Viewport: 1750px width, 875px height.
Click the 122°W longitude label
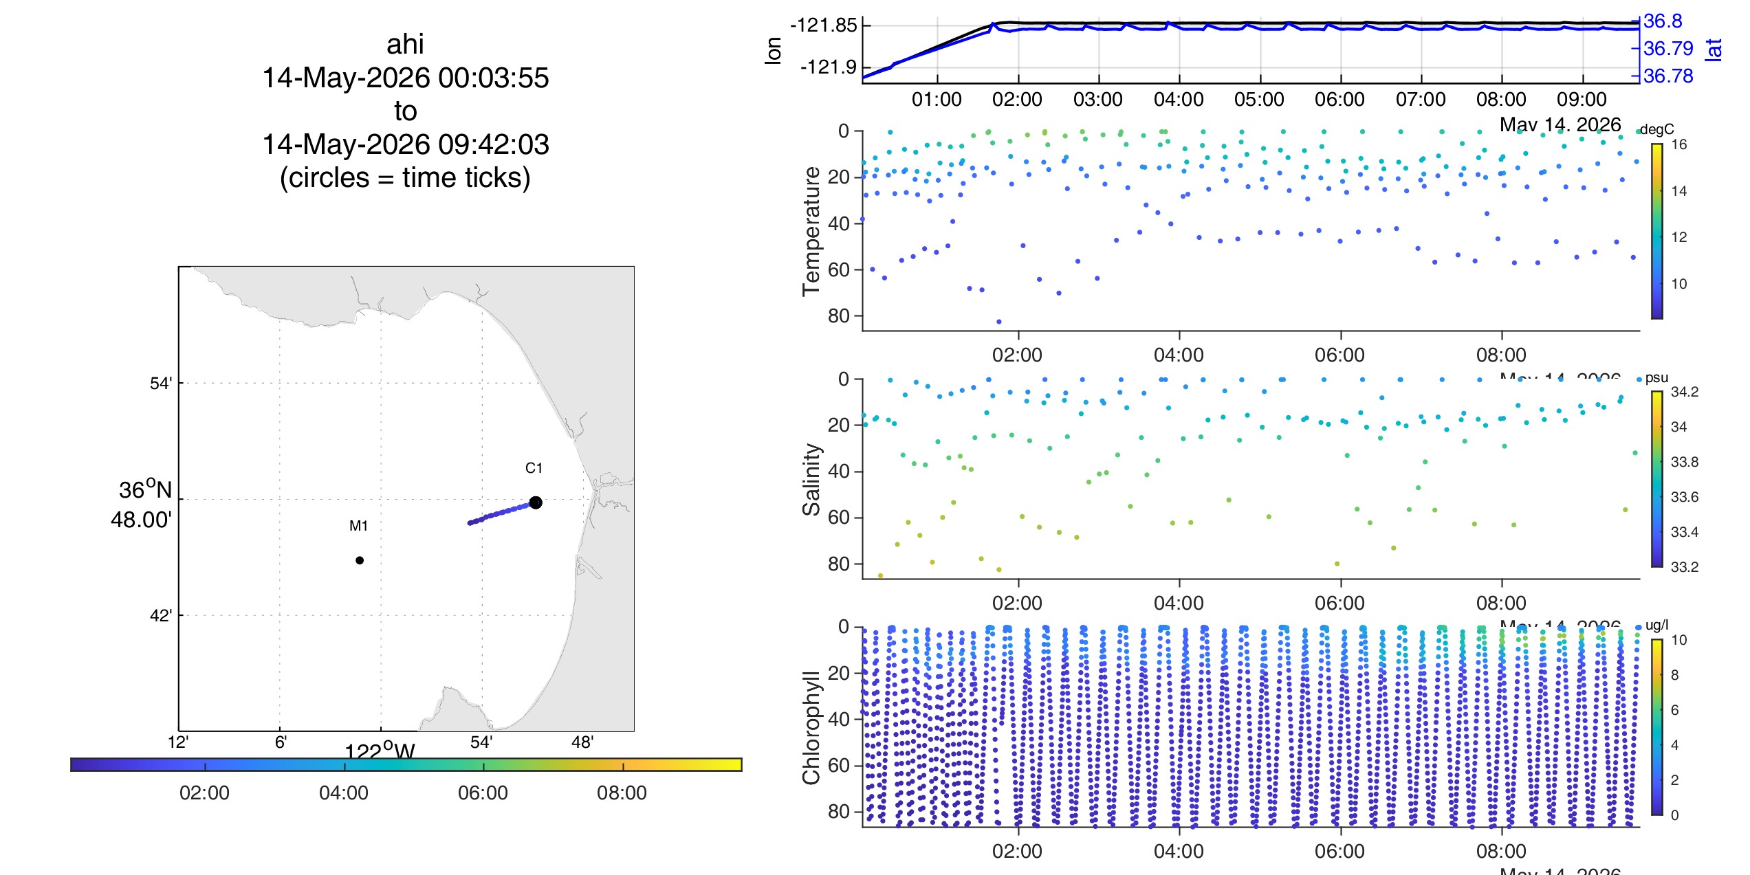pos(380,749)
